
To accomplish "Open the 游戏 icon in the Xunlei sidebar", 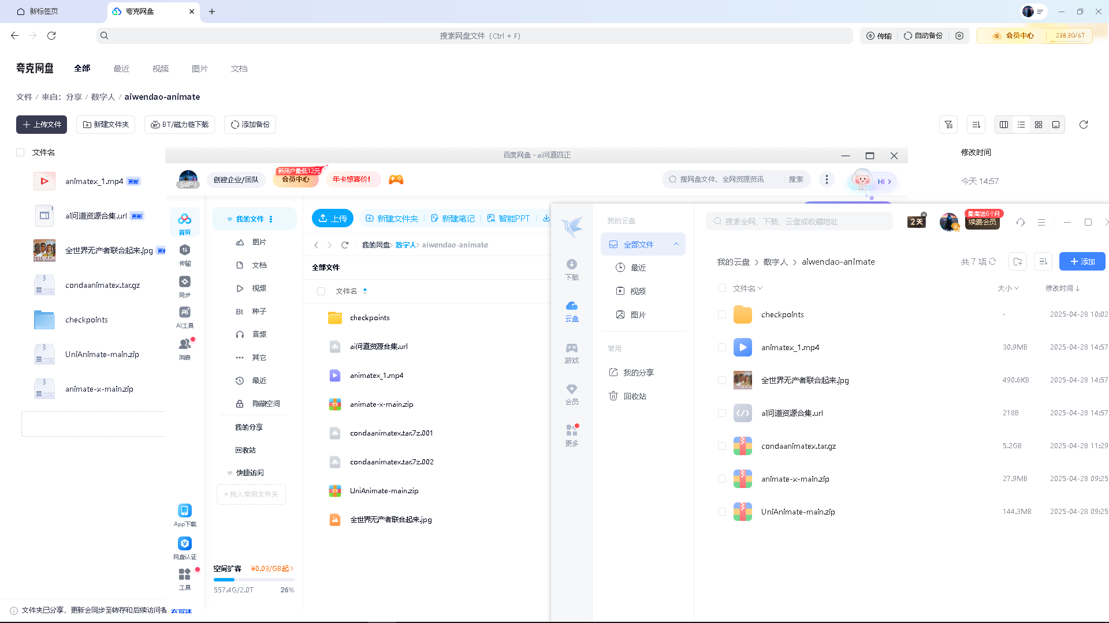I will coord(572,352).
